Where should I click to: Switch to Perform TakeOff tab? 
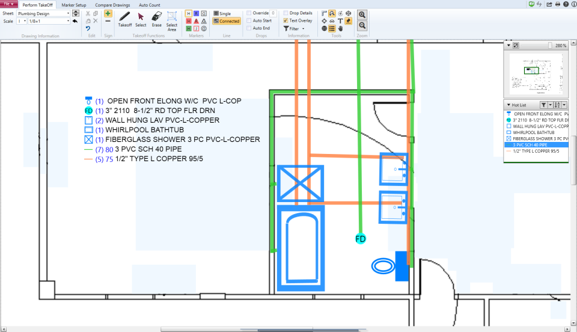(37, 5)
